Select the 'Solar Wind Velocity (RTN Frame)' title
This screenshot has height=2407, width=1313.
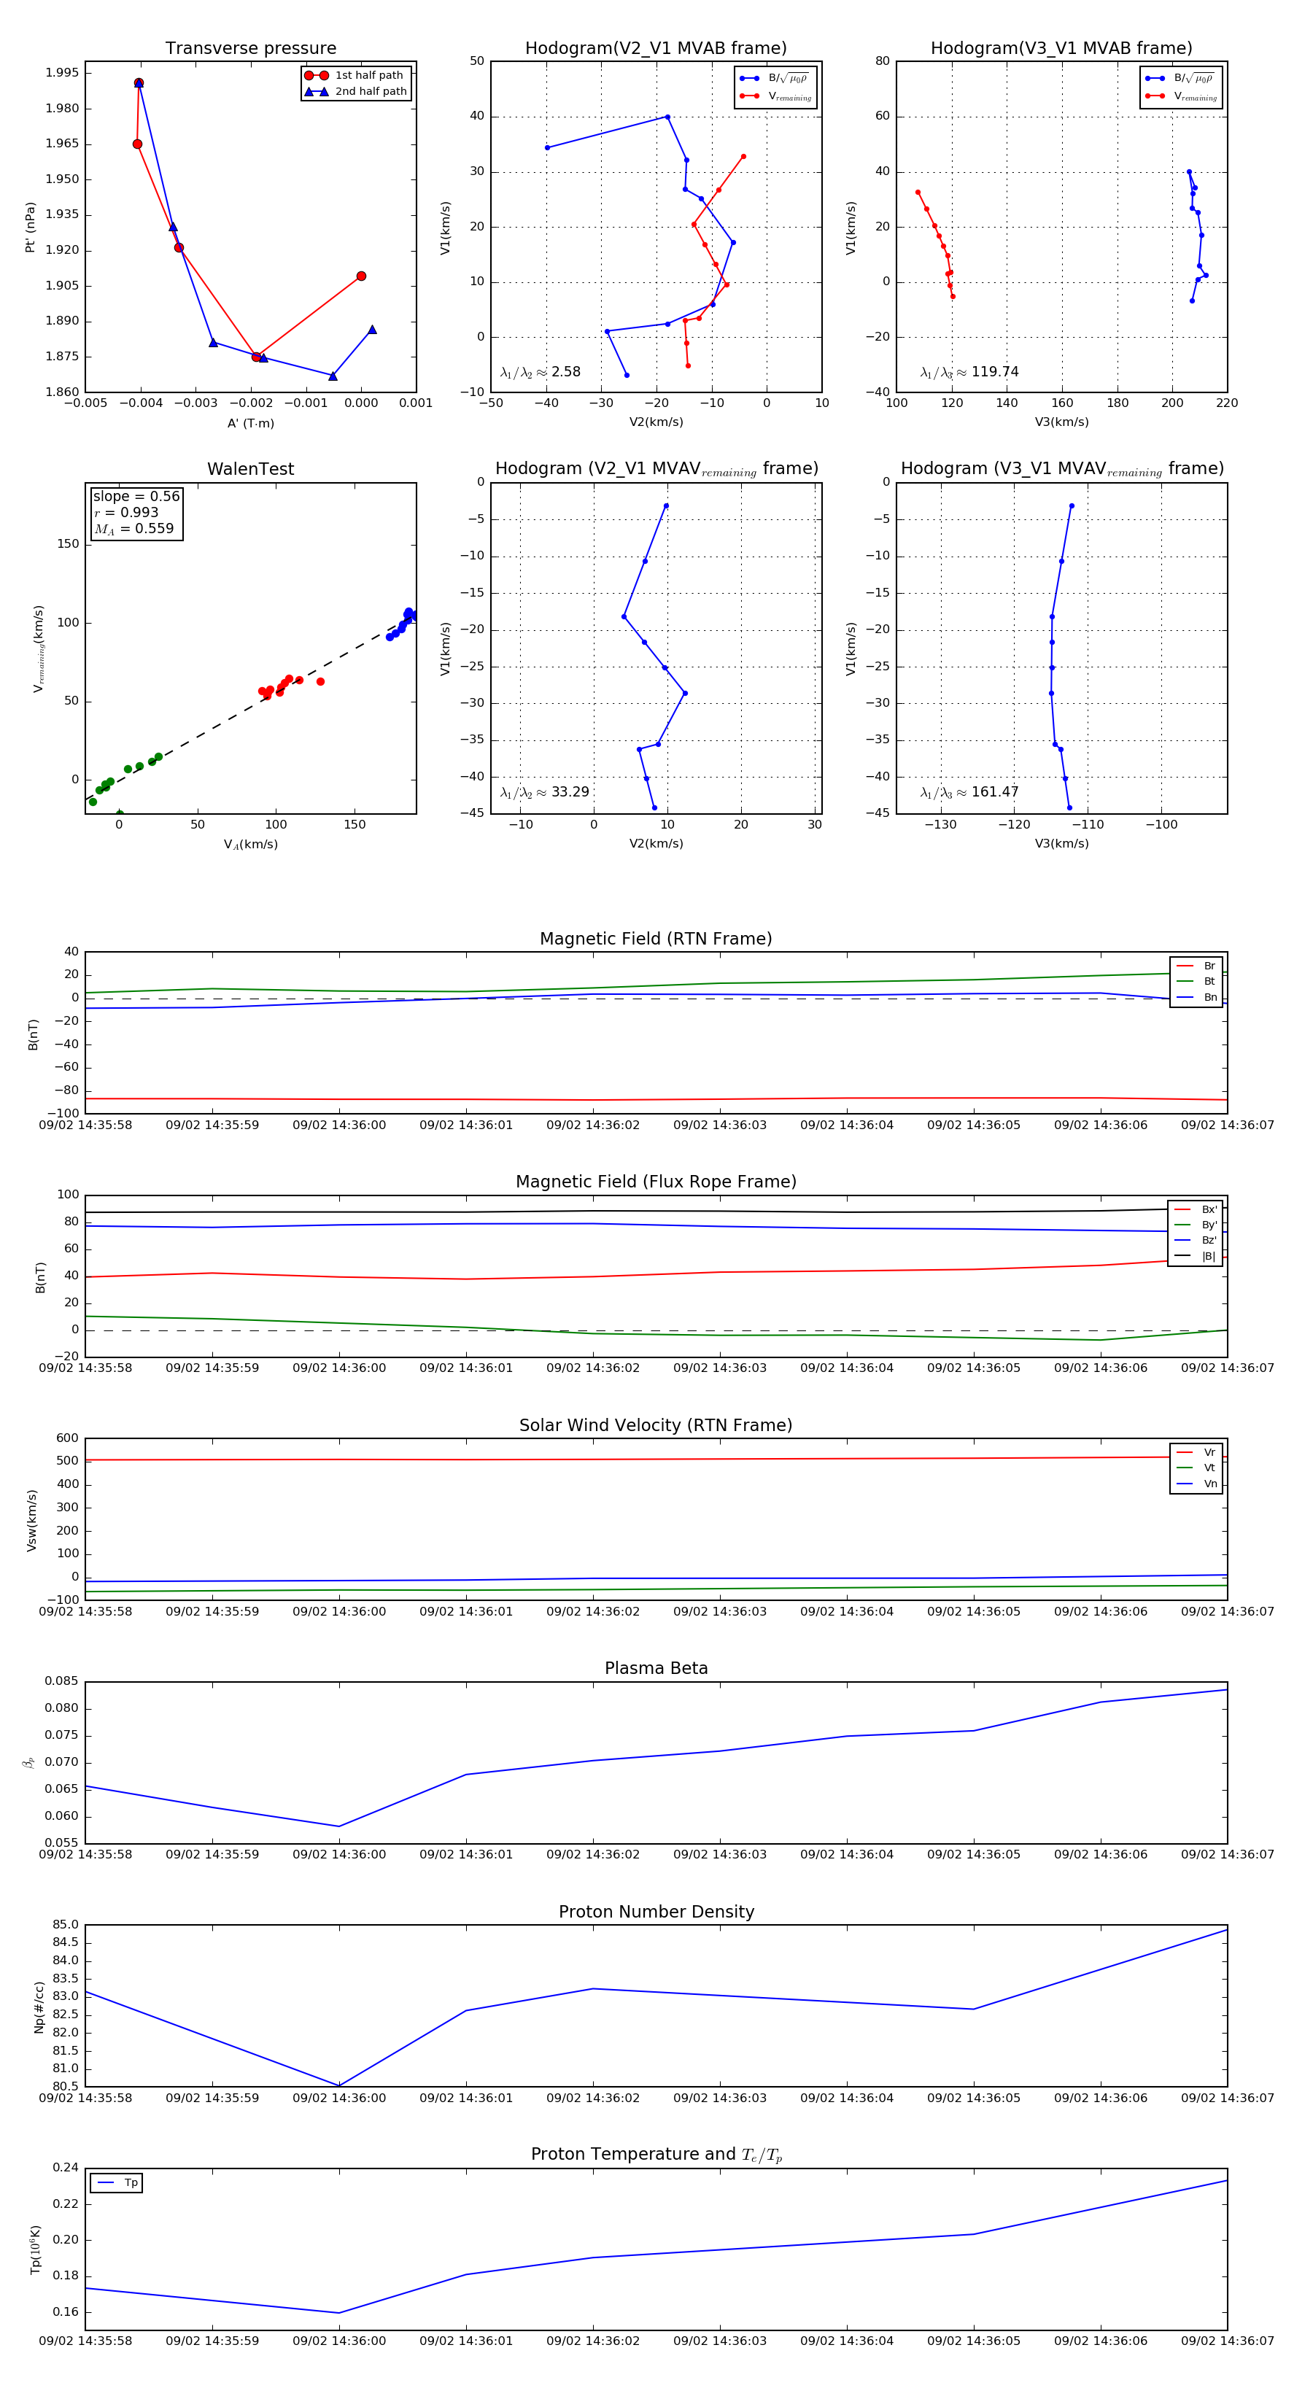point(656,1425)
